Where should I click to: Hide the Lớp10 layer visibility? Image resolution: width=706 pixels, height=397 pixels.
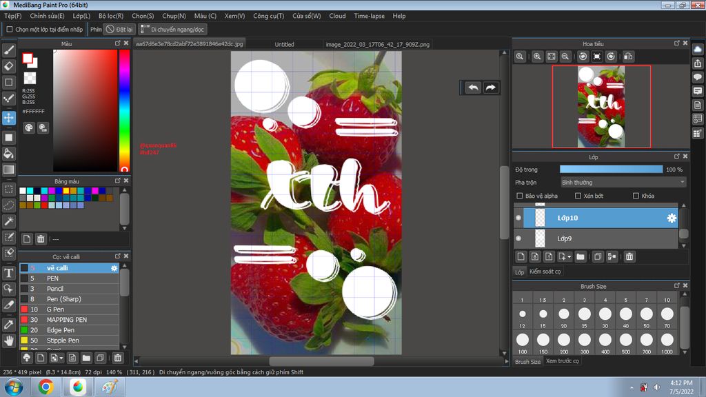coord(518,218)
